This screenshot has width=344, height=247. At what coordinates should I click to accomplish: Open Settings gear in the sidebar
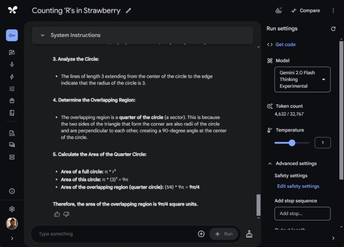(x=12, y=209)
